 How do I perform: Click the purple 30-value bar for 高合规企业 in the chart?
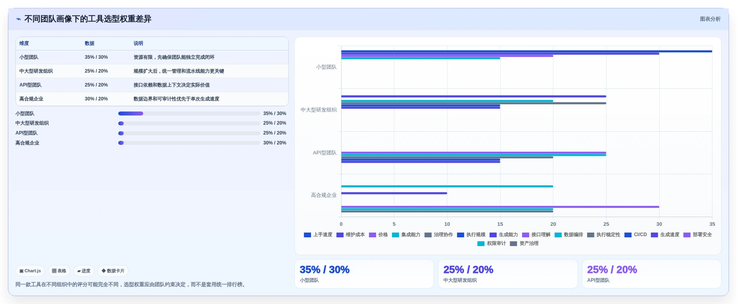pyautogui.click(x=500, y=207)
